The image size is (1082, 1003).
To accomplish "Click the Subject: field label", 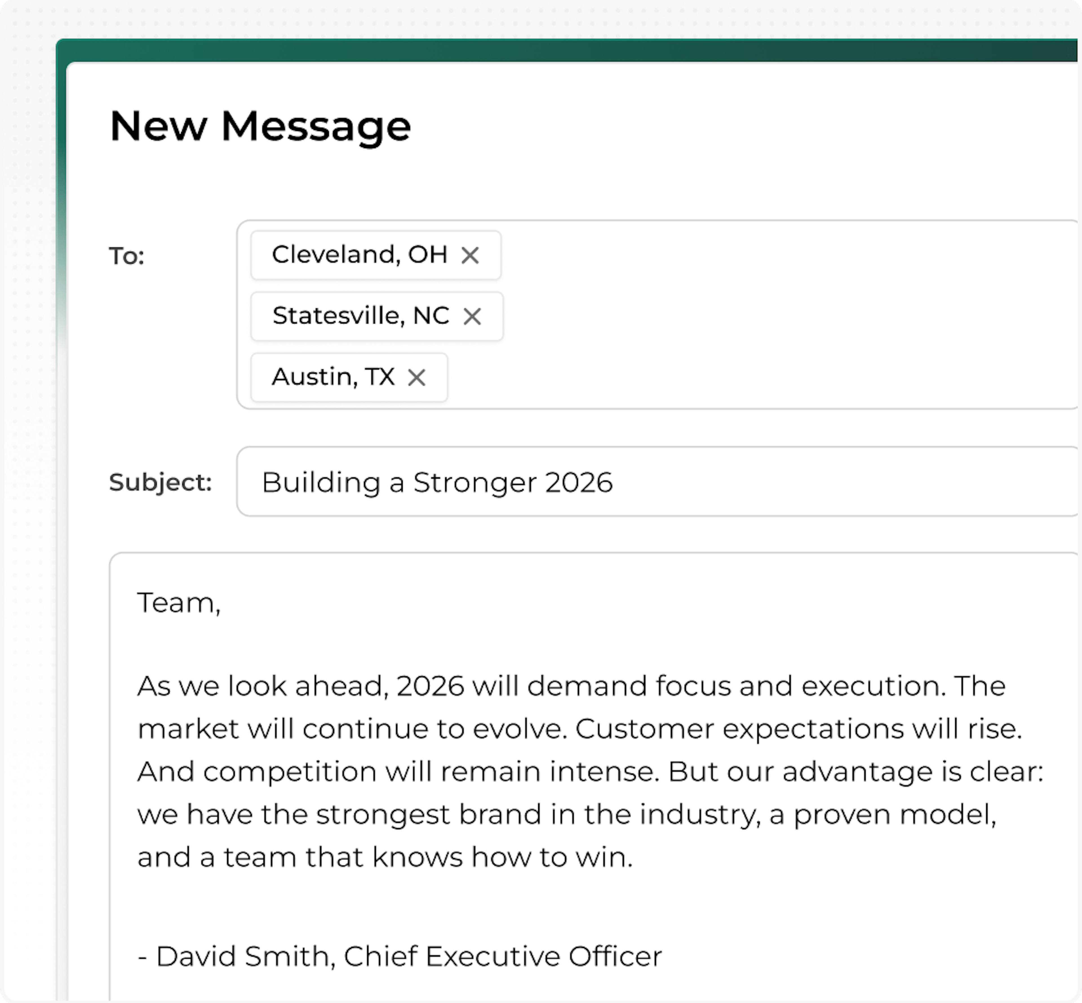I will [160, 482].
